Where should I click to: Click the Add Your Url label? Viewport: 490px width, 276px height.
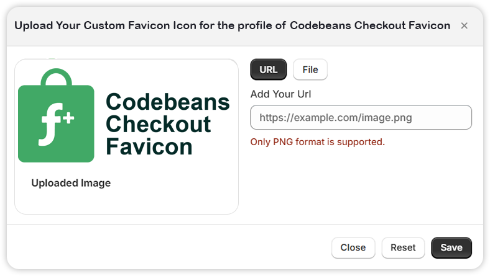click(280, 94)
